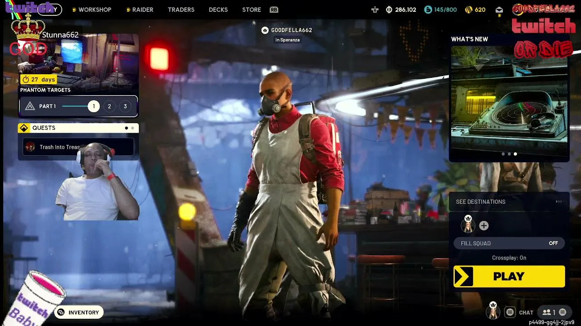Click the triangle icon beside PART 1

(x=30, y=106)
